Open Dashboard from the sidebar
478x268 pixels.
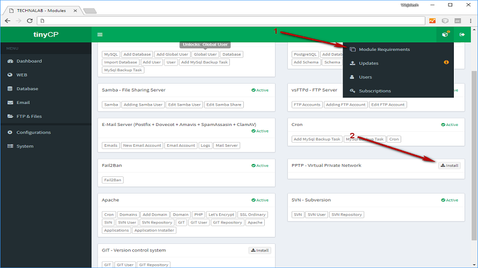pos(29,61)
